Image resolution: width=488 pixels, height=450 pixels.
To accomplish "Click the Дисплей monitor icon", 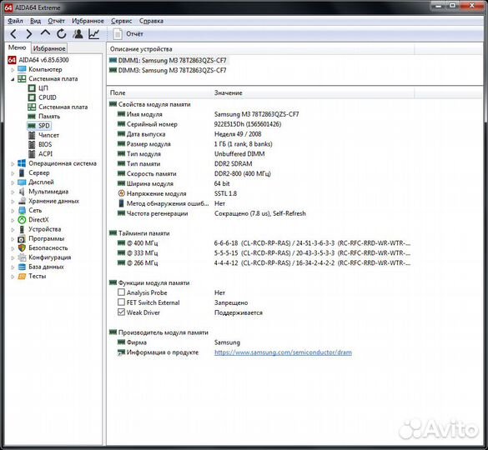I will point(22,182).
